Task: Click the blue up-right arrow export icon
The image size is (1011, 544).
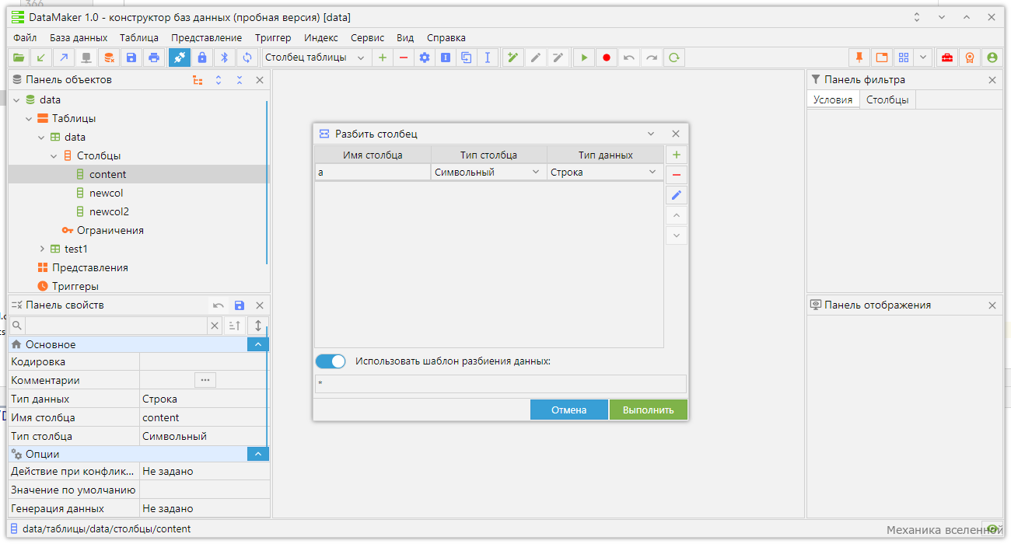Action: [64, 58]
